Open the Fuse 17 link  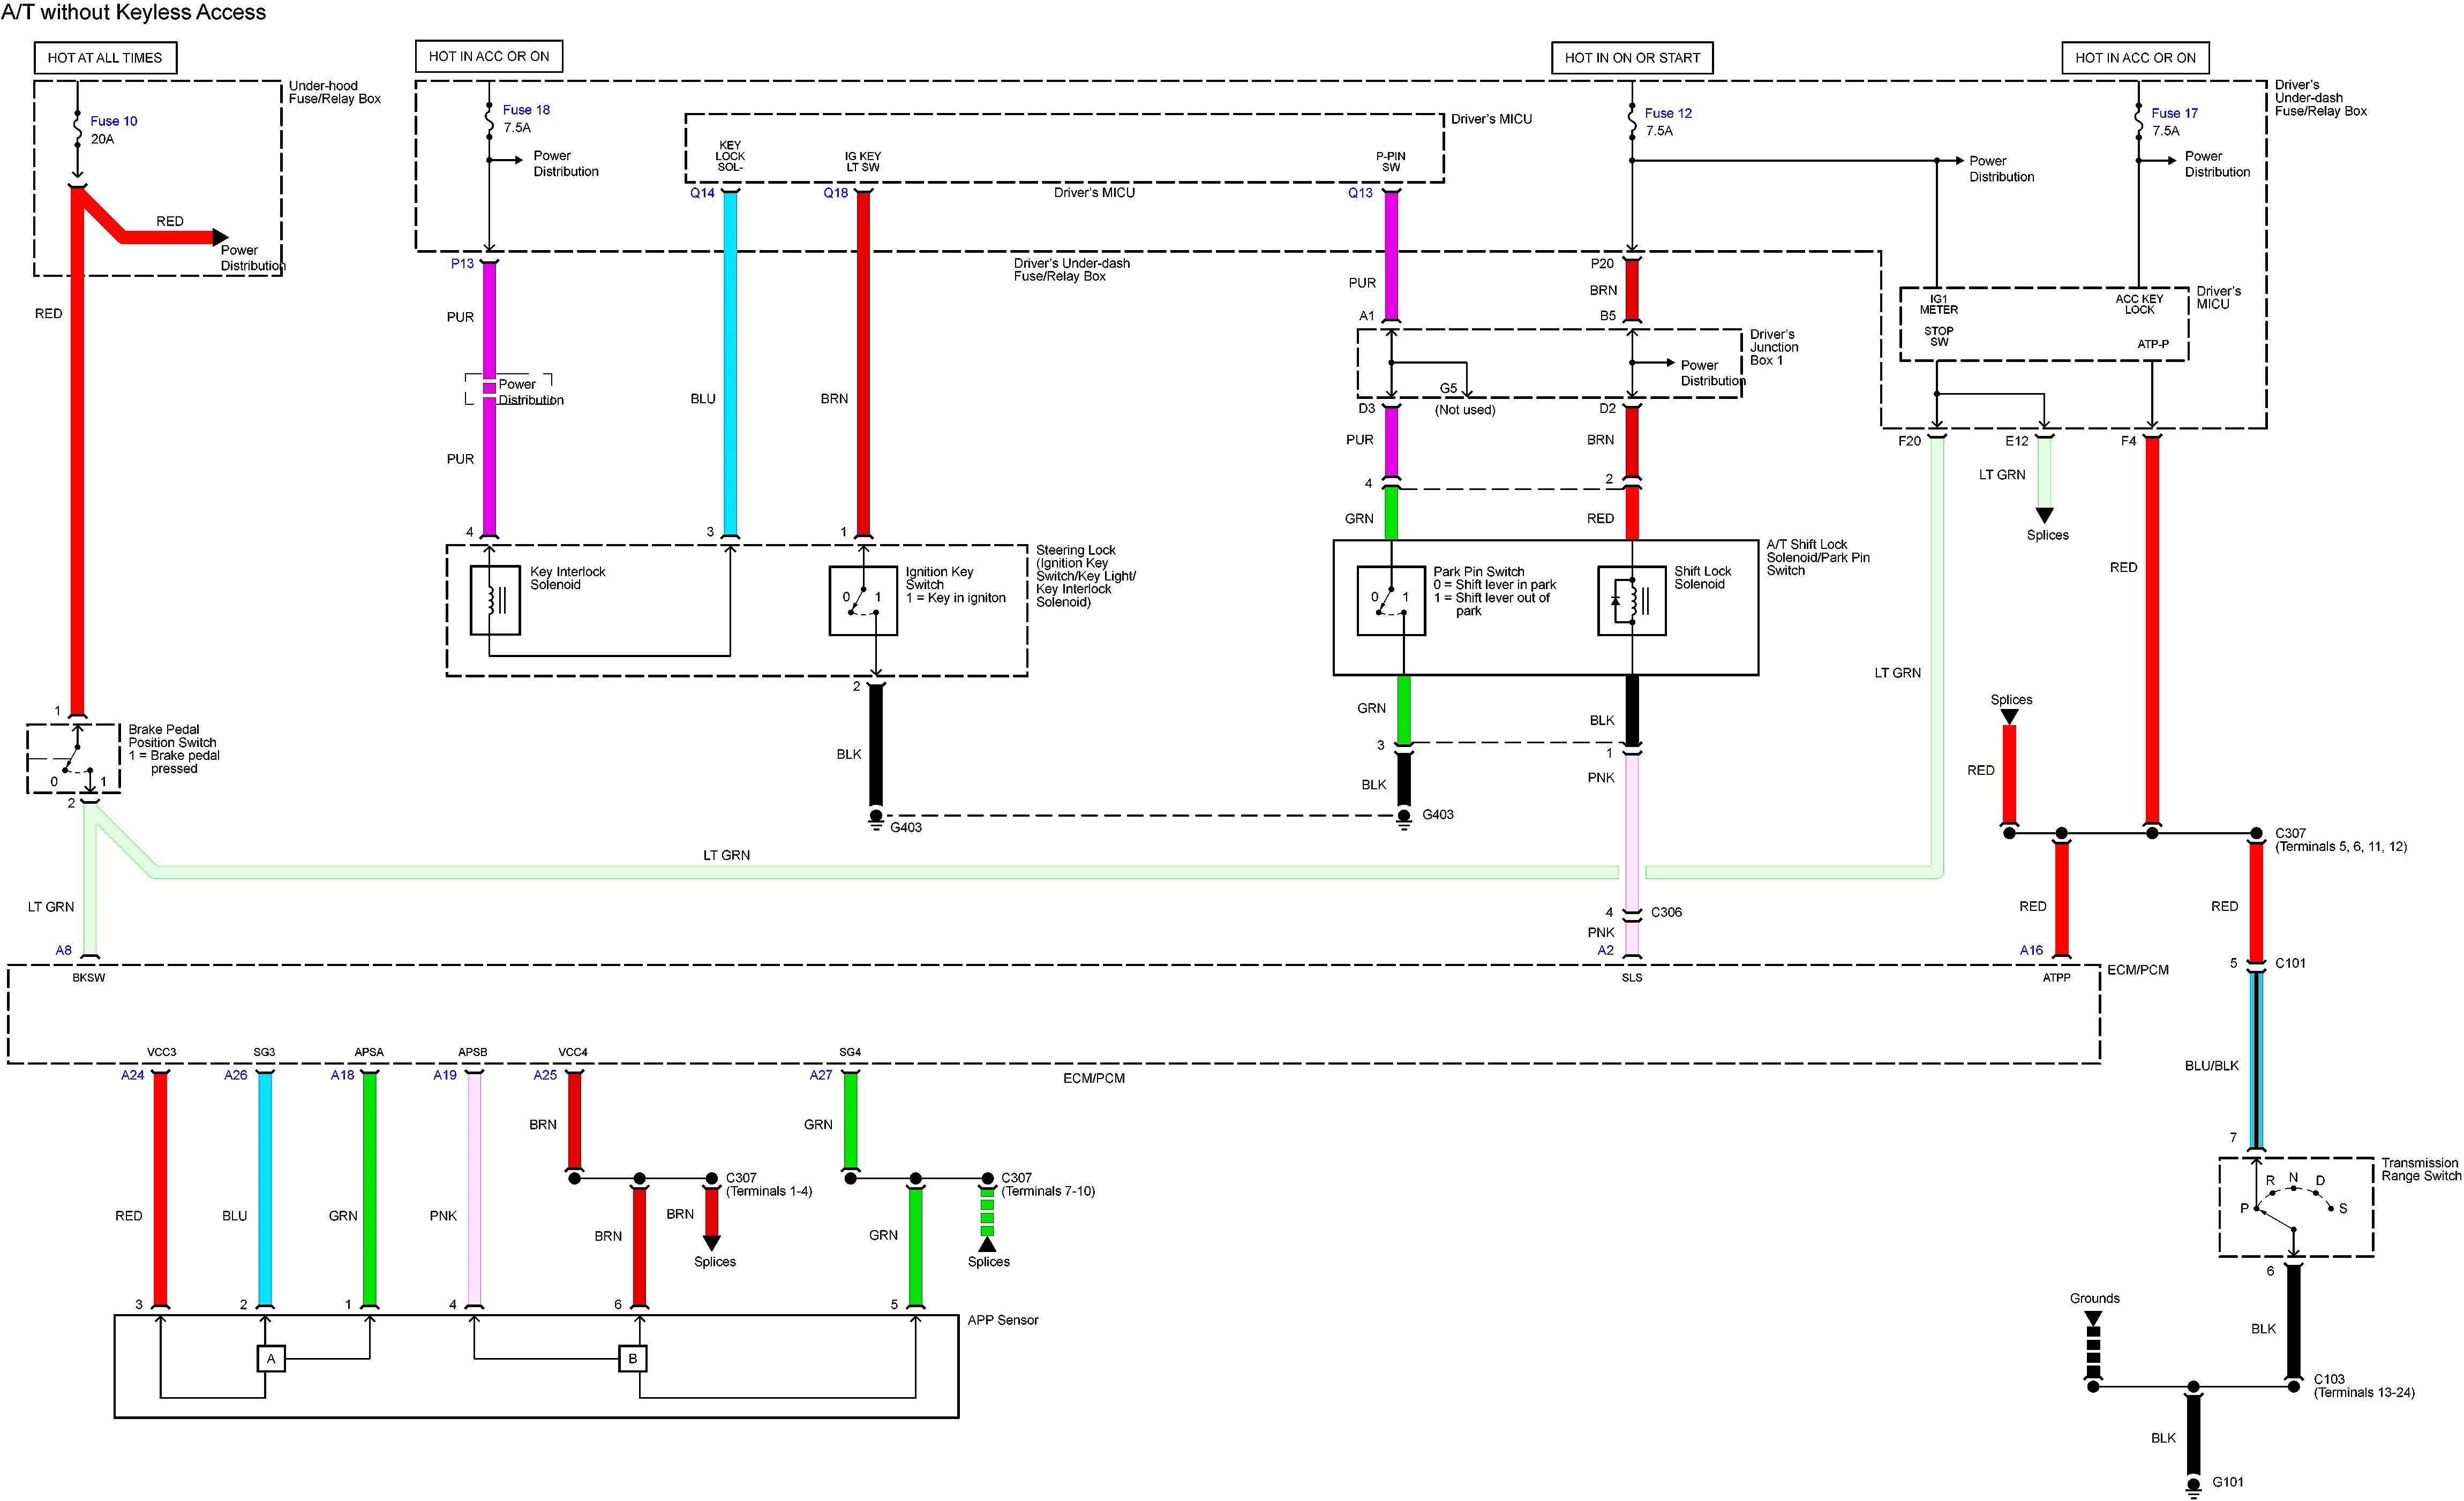click(x=2174, y=113)
